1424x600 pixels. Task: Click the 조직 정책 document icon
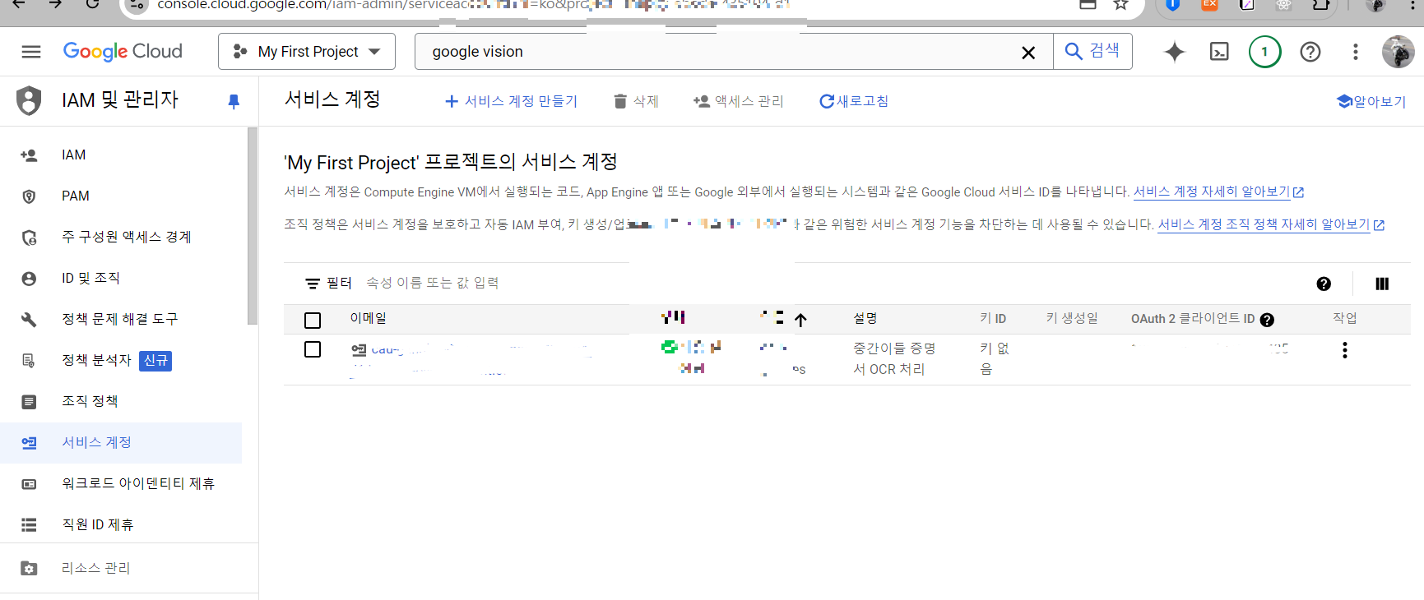click(29, 401)
